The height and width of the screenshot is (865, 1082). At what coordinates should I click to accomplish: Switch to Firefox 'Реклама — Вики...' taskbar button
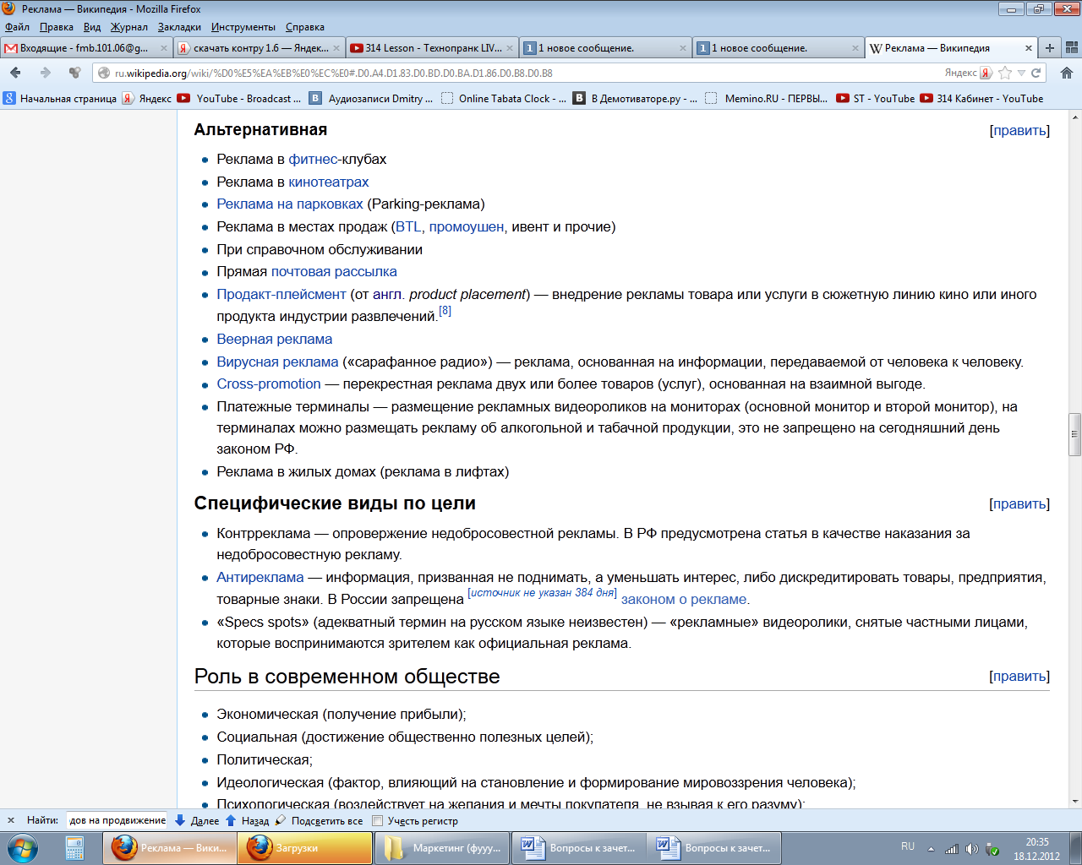click(169, 847)
